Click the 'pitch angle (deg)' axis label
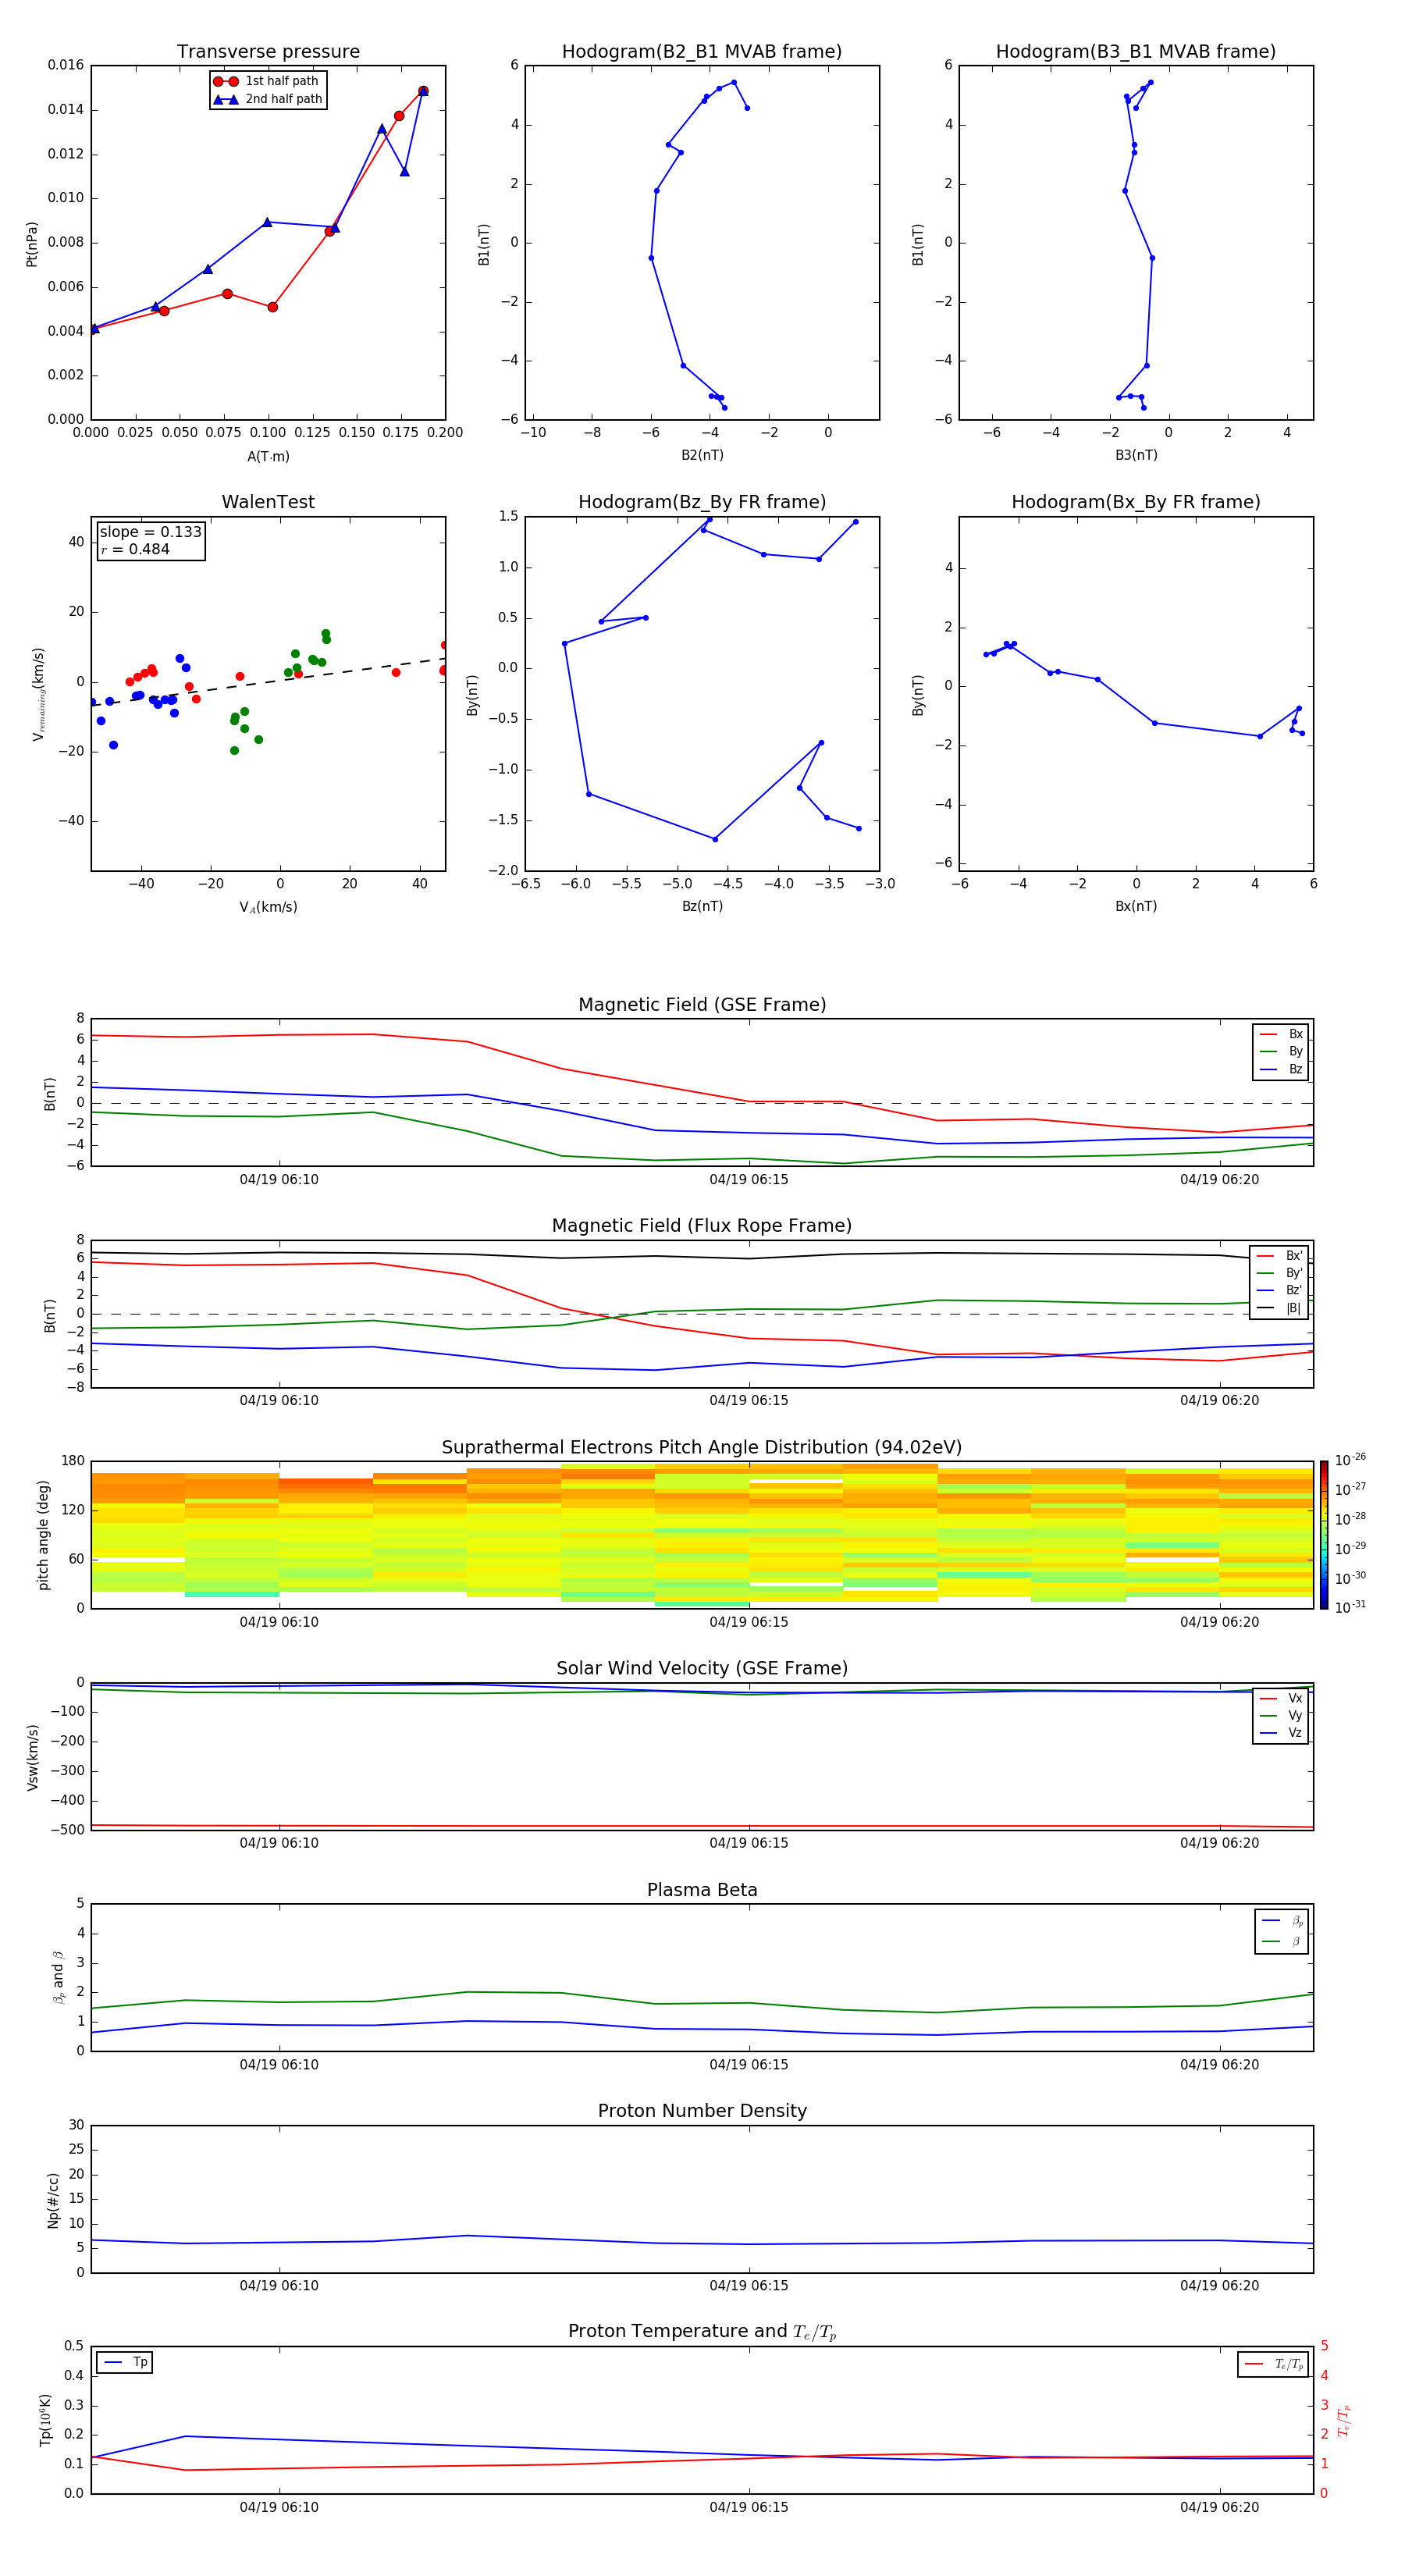Viewport: 1405px width, 2576px height. [43, 1535]
